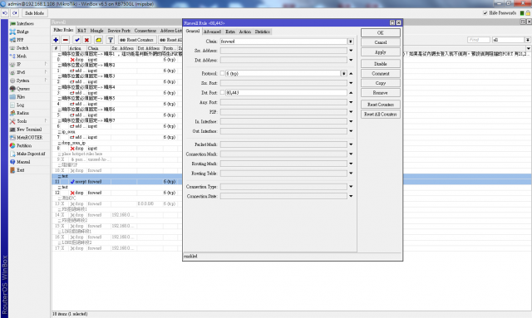Click Exit in sidebar
Image resolution: width=532 pixels, height=318 pixels.
20,170
